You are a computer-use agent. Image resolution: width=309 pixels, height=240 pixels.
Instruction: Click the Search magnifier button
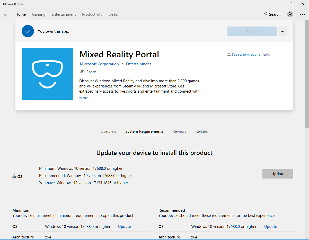click(x=272, y=14)
